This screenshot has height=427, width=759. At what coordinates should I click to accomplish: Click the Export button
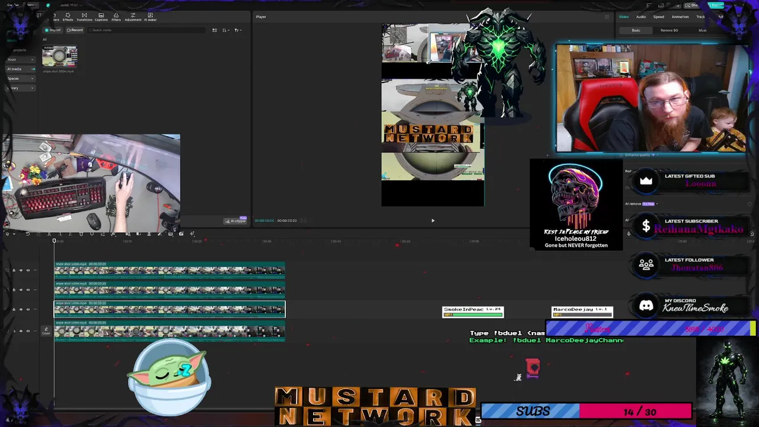716,5
